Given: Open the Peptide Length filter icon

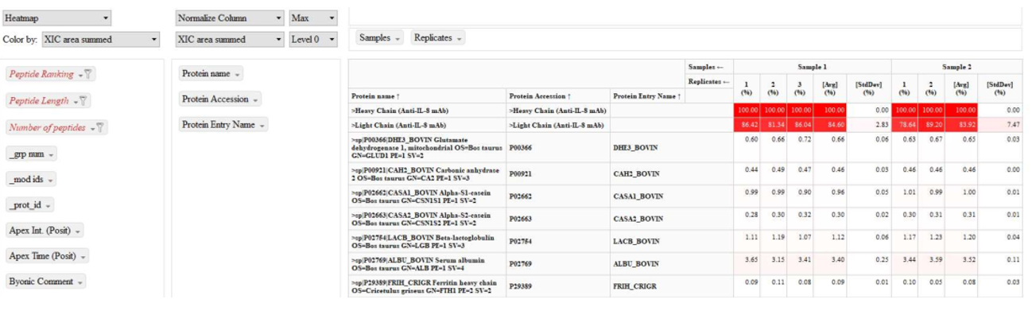Looking at the screenshot, I should (x=83, y=101).
